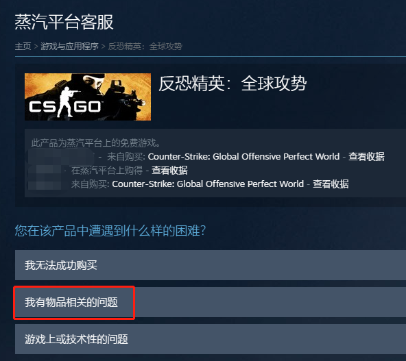Click the 此产品为蒸汽平台上的免费游戏 notice text
406x361 pixels.
tap(96, 142)
